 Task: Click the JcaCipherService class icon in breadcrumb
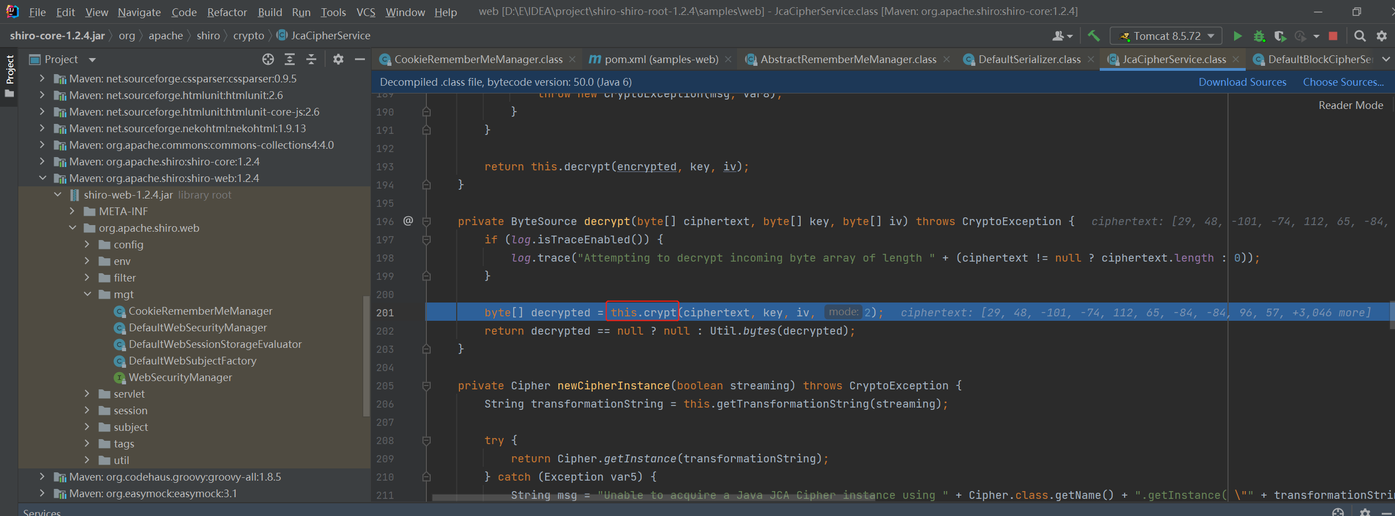pos(282,35)
